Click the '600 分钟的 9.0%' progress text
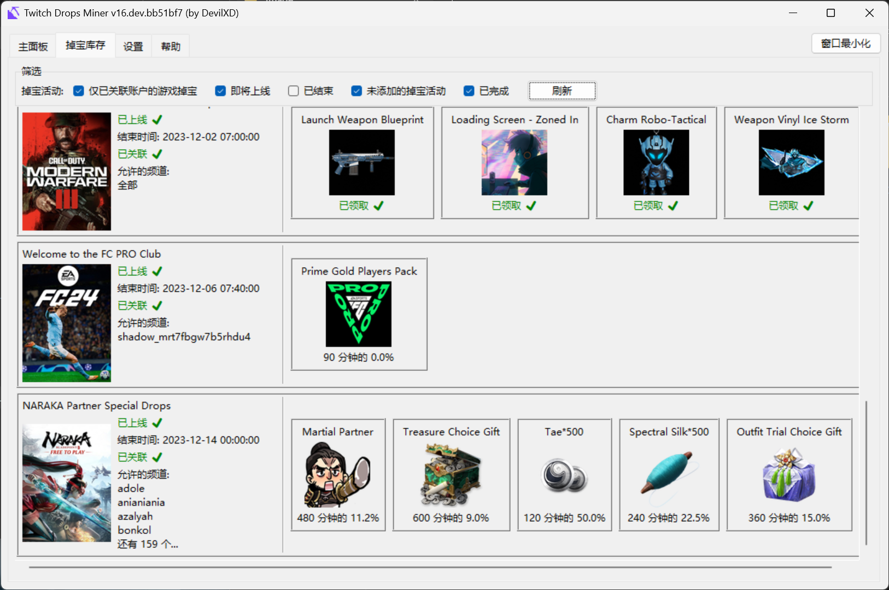The height and width of the screenshot is (590, 889). pyautogui.click(x=451, y=518)
